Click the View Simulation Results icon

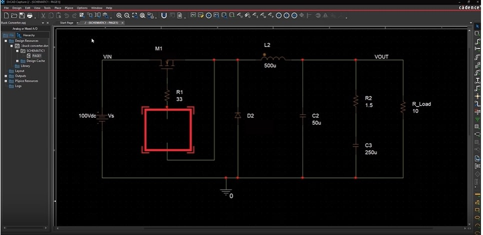pos(216,15)
